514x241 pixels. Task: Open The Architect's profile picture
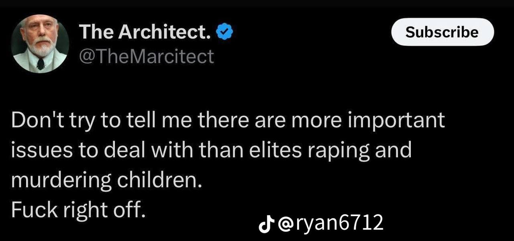tap(40, 43)
